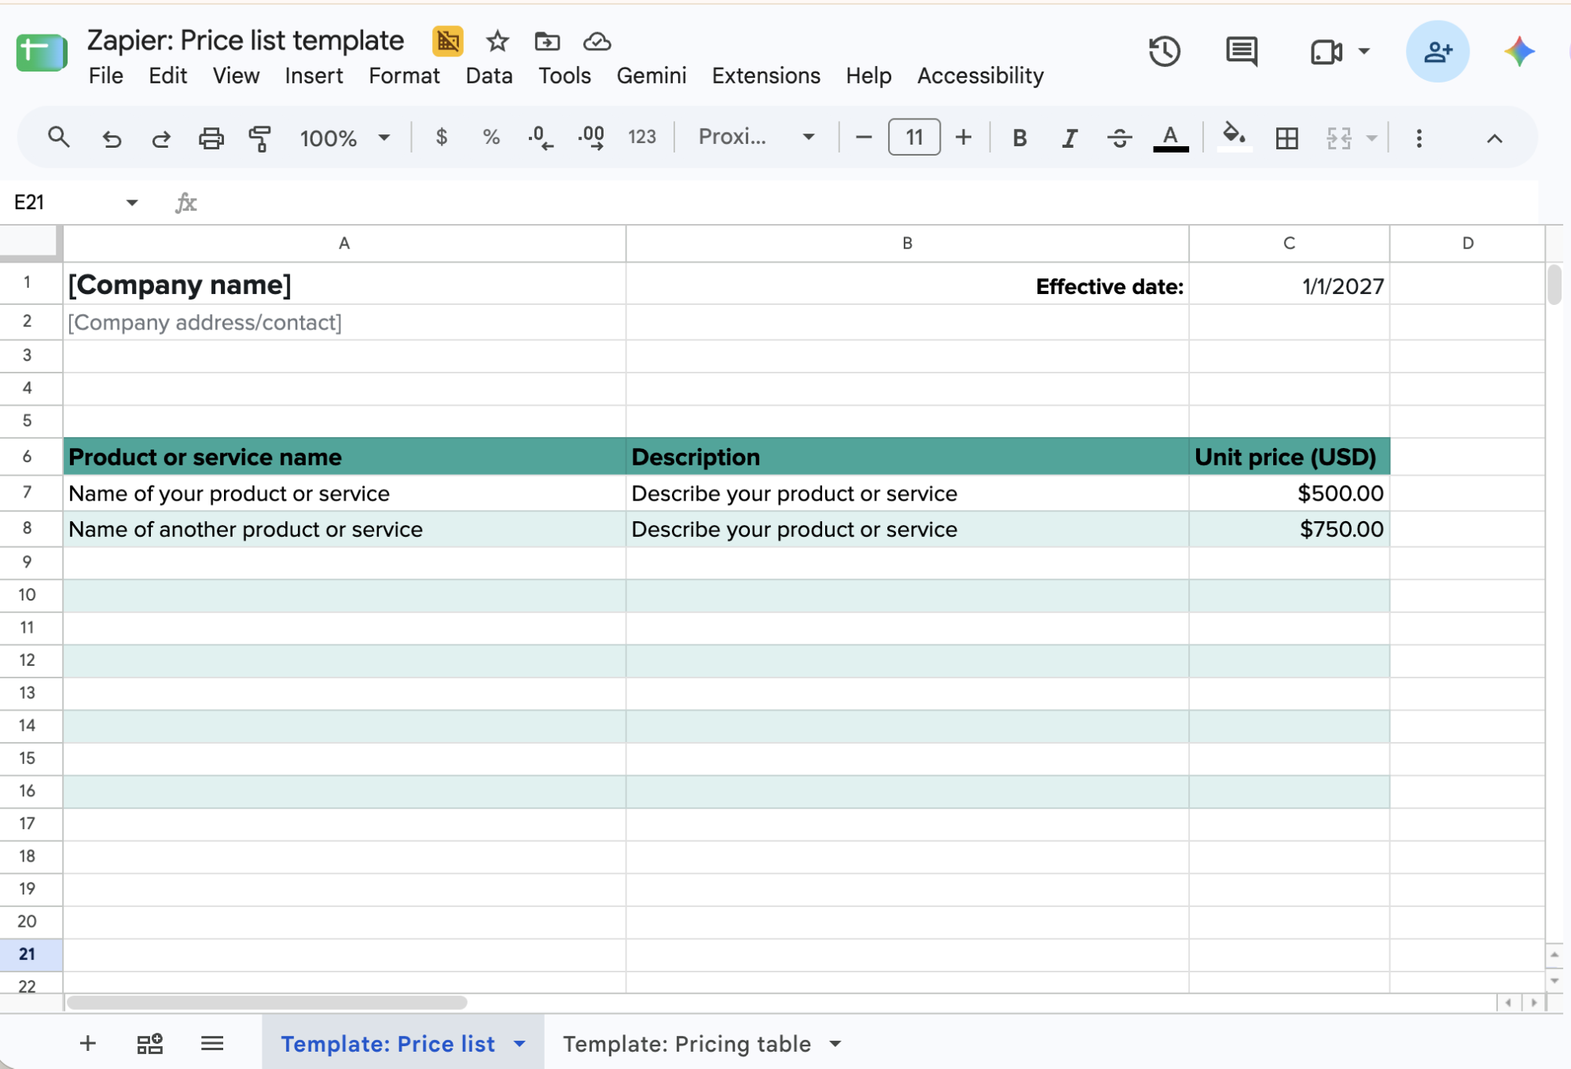Click the undo arrow icon
The width and height of the screenshot is (1571, 1069).
(112, 138)
